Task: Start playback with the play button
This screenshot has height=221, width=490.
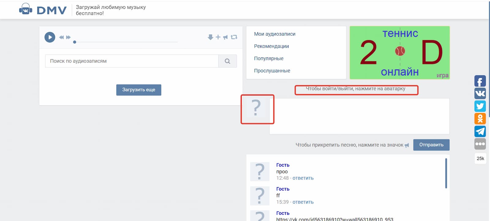Action: [x=50, y=37]
